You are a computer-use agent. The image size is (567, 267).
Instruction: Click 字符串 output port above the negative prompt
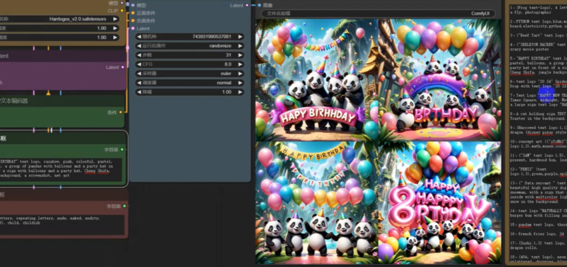click(124, 206)
